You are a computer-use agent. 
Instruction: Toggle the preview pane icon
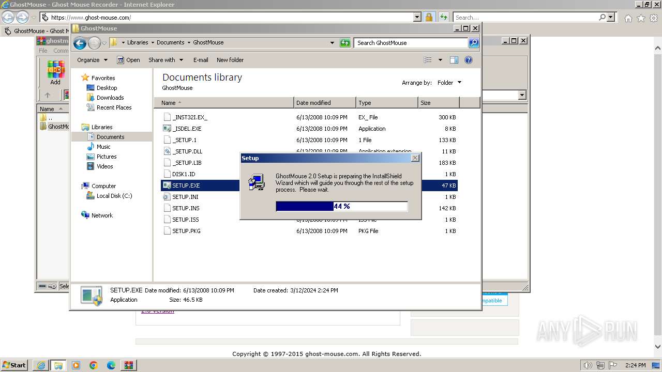tap(454, 60)
